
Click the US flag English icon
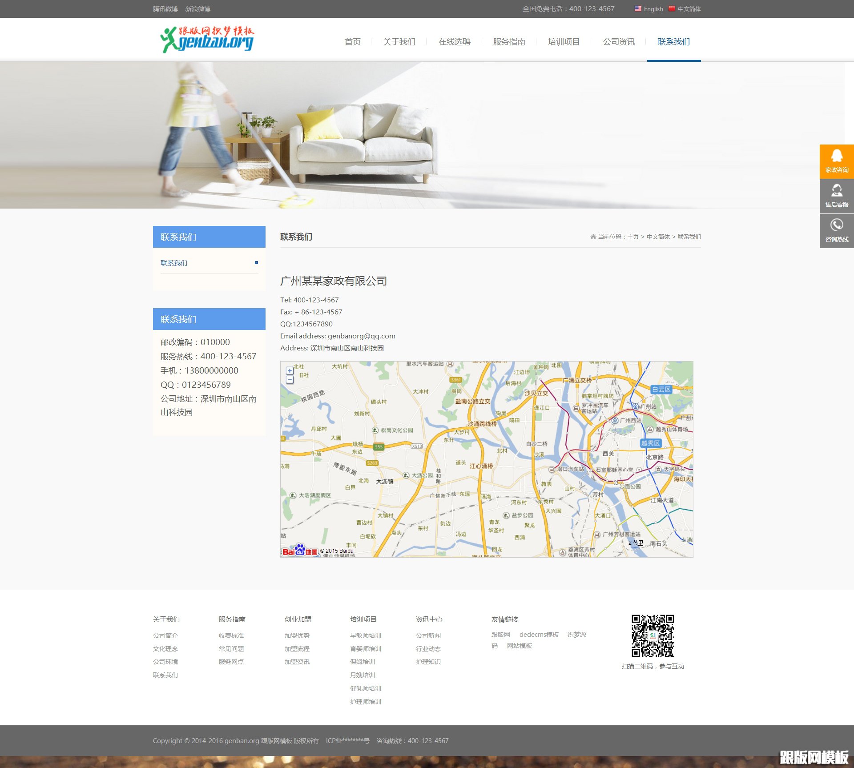coord(638,8)
